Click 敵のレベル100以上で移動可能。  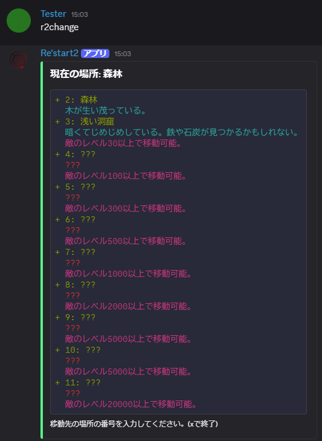(126, 176)
